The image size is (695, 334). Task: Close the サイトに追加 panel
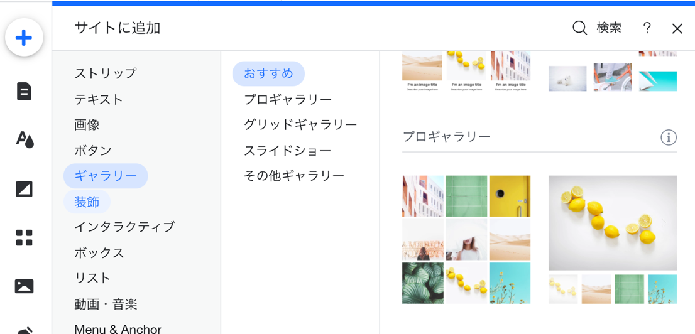tap(677, 29)
